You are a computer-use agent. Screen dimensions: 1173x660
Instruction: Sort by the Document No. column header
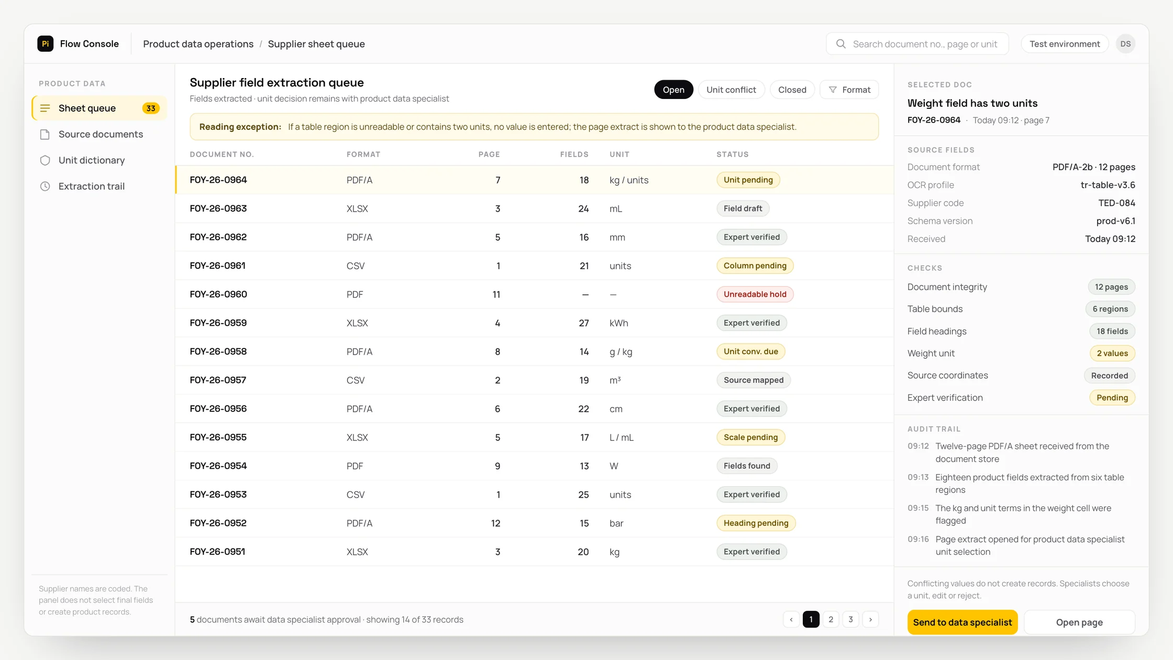click(x=222, y=154)
